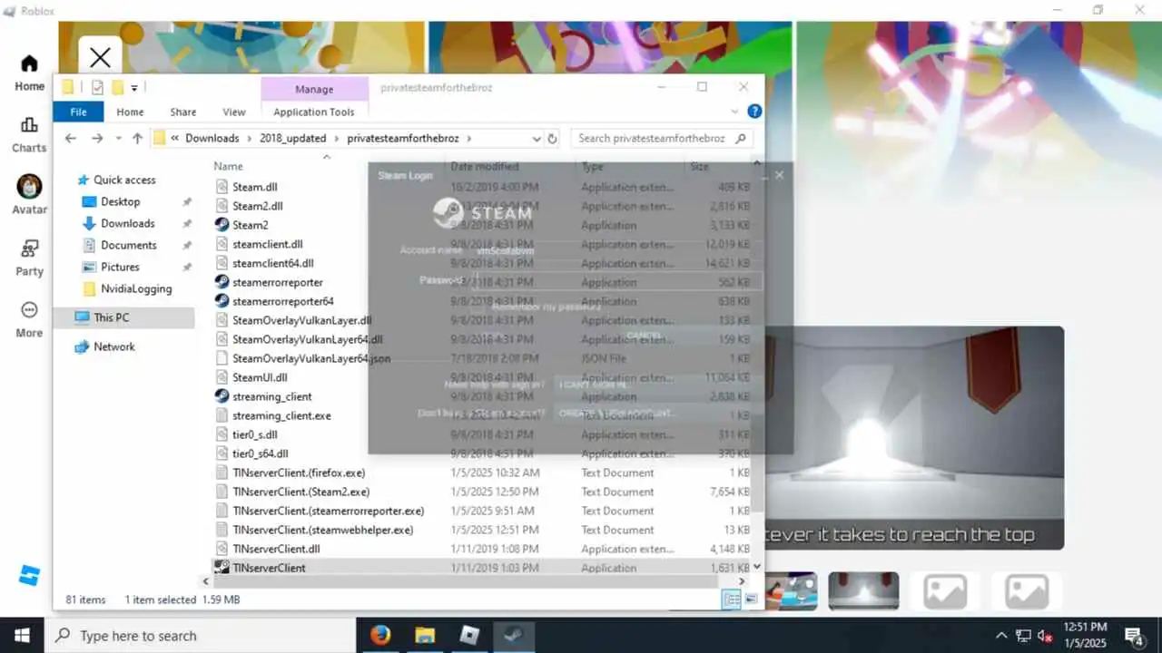Go forward with the Explorer Forward arrow
The height and width of the screenshot is (653, 1162).
[97, 138]
